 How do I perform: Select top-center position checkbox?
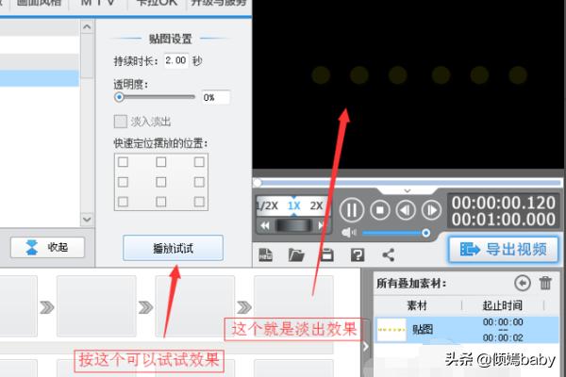(161, 162)
